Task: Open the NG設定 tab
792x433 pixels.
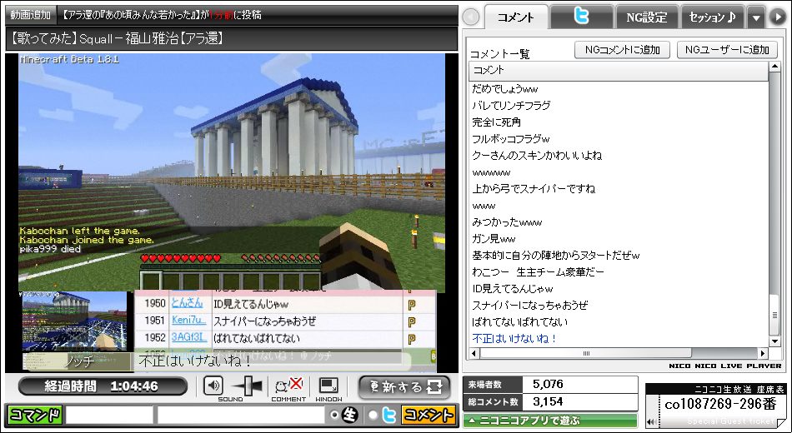Action: pyautogui.click(x=647, y=17)
